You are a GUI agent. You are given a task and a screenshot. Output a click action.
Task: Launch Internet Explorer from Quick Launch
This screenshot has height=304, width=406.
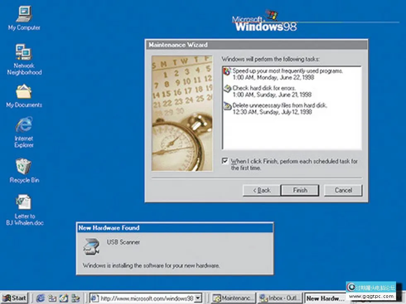40,298
